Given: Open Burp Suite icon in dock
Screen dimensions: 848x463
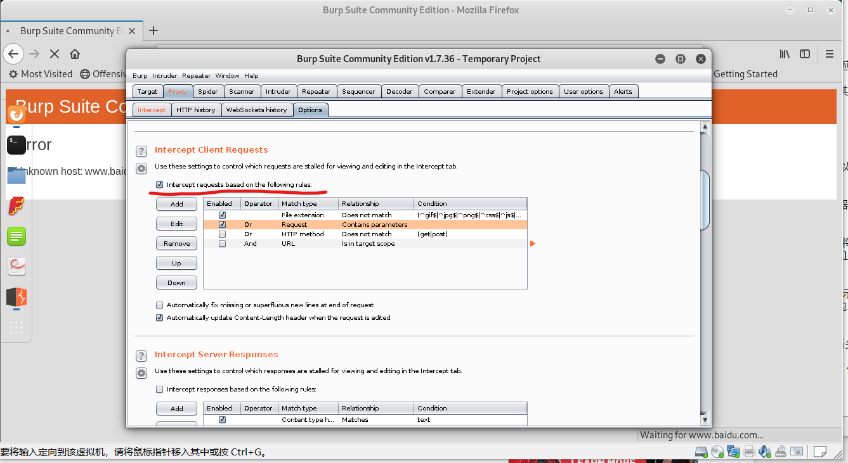Looking at the screenshot, I should [16, 297].
